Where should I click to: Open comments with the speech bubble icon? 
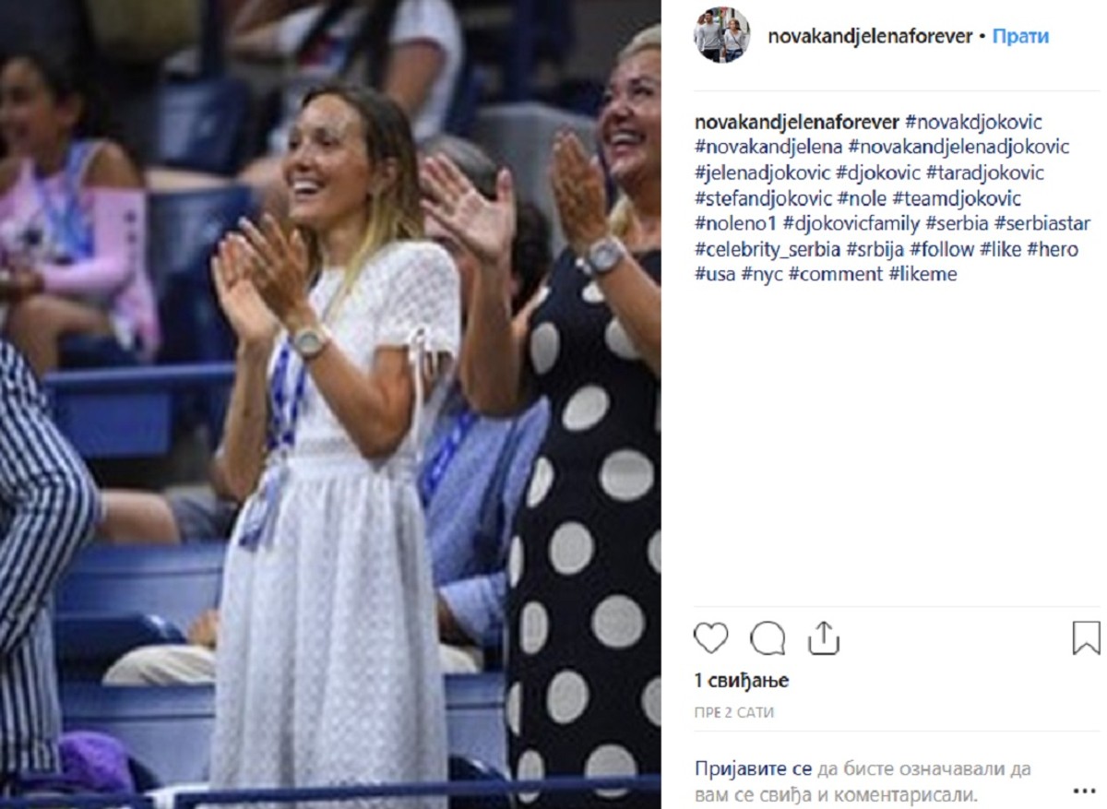click(768, 637)
